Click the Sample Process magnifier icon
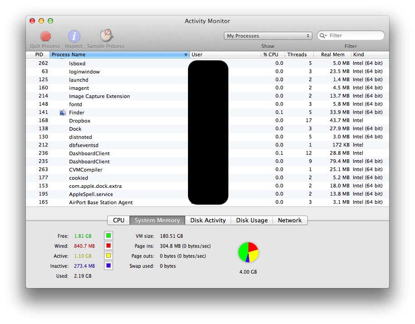The width and height of the screenshot is (415, 324). [106, 35]
